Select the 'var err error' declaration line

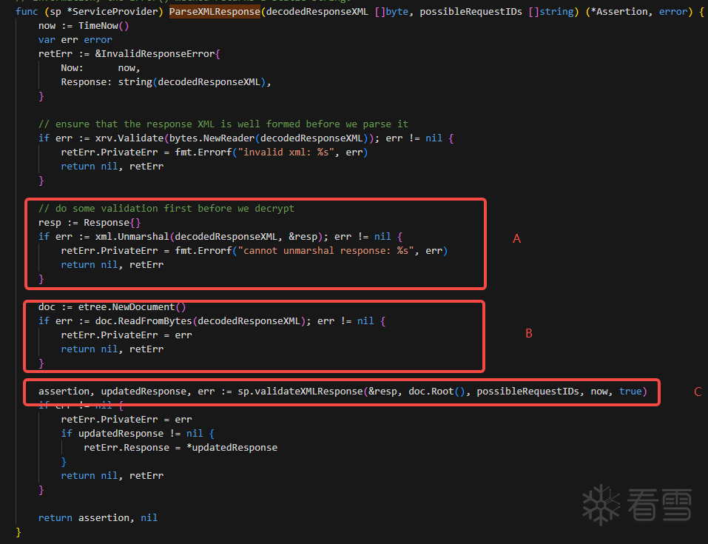[75, 40]
